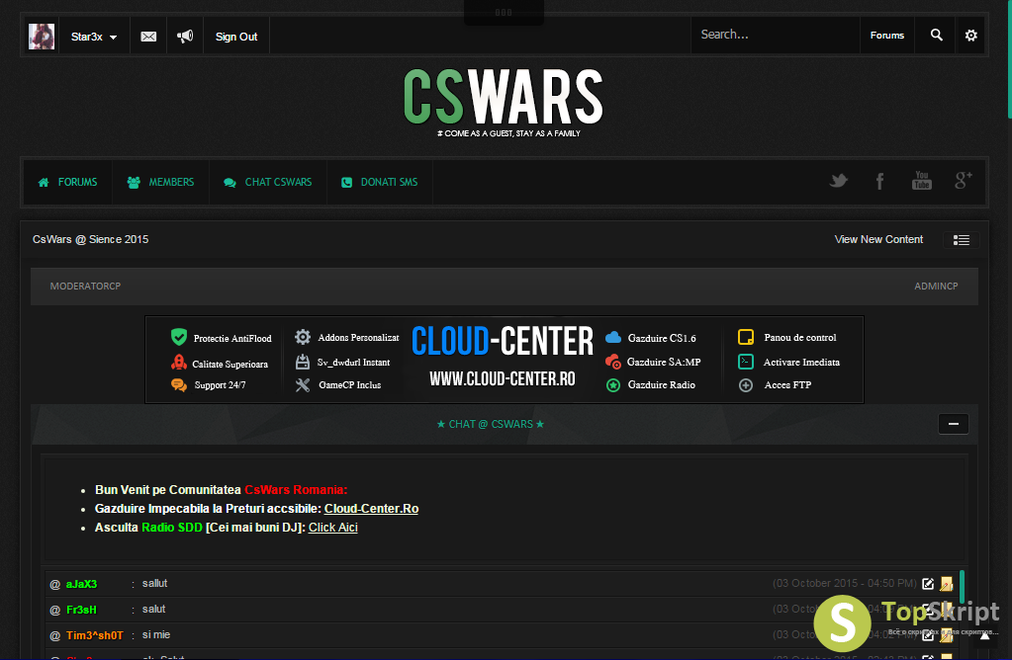Go to the FORUMS tab
1012x660 pixels.
tap(68, 183)
